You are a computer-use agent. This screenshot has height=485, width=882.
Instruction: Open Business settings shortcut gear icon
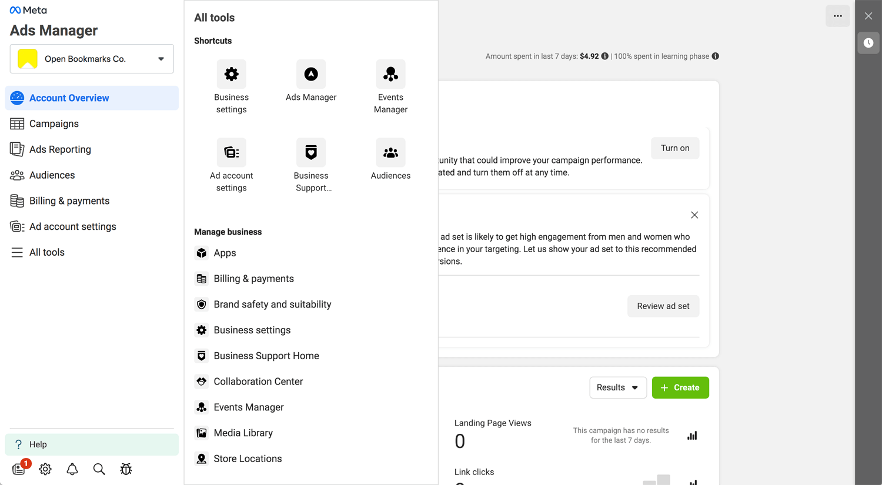[x=231, y=74]
